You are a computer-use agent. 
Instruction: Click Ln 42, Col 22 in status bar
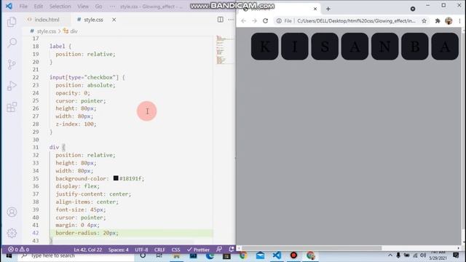pyautogui.click(x=87, y=250)
